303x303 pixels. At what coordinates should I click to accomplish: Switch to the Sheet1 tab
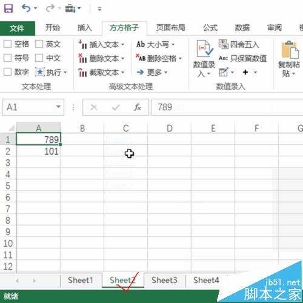point(81,280)
